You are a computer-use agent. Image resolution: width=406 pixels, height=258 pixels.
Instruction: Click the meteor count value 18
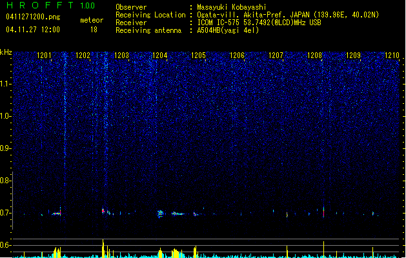point(94,30)
